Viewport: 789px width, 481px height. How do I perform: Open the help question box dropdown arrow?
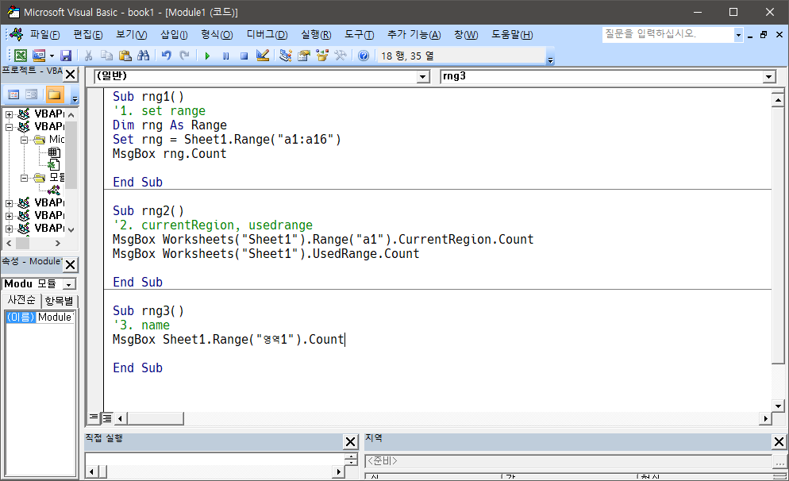pyautogui.click(x=738, y=35)
